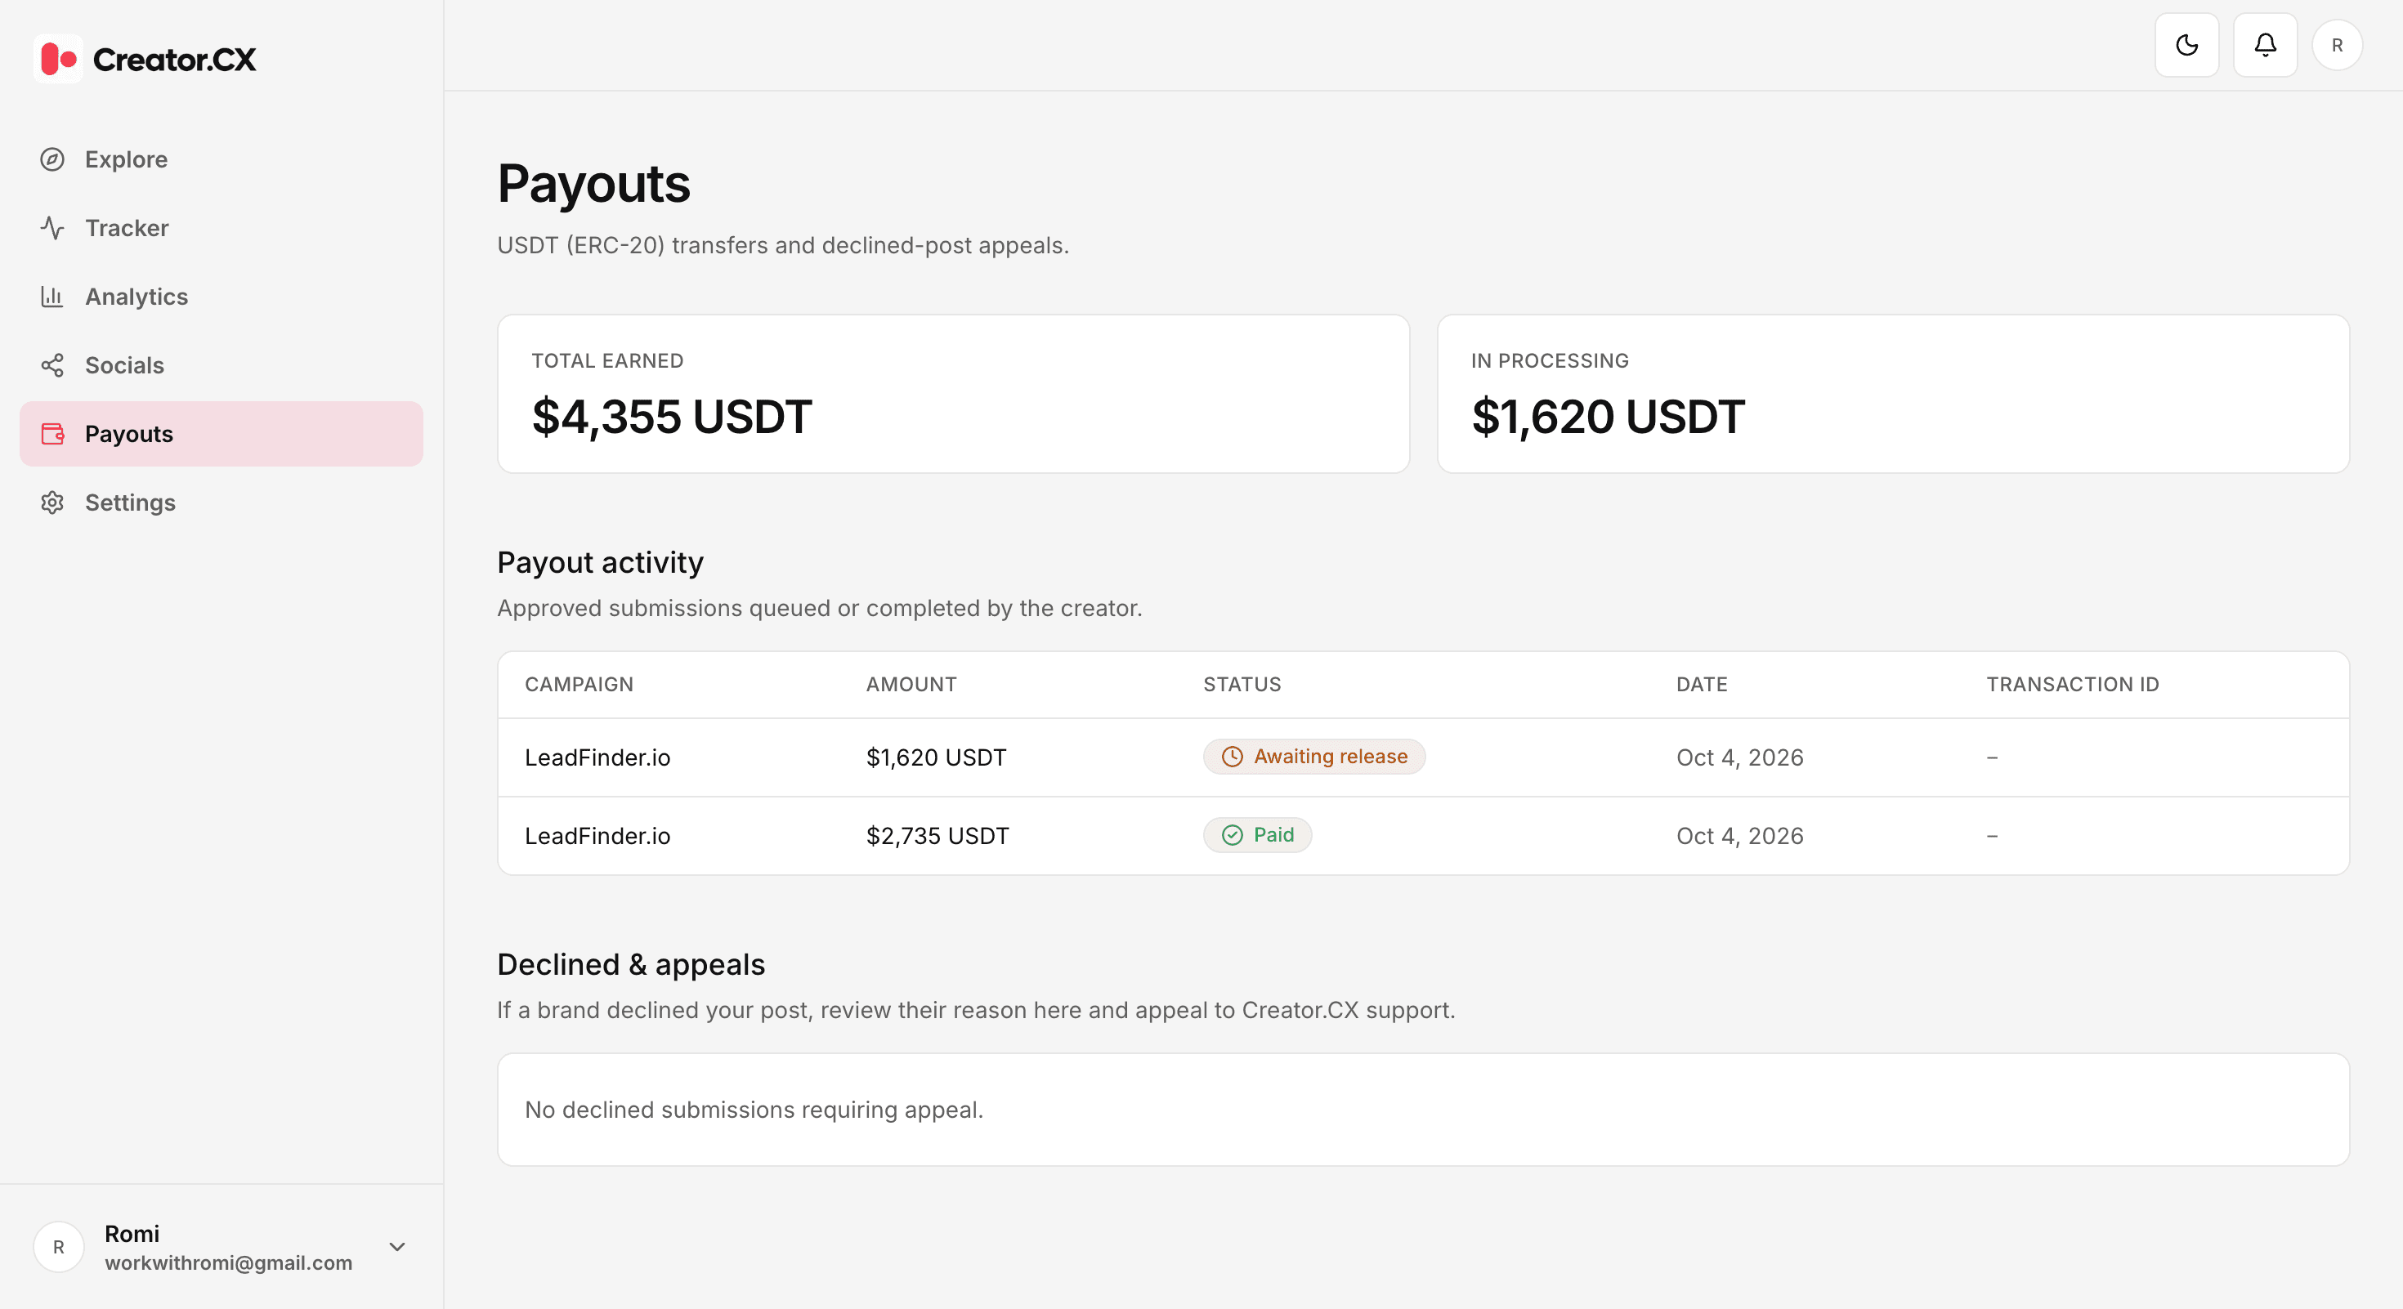Click the Explore compass icon
Viewport: 2403px width, 1309px height.
[52, 159]
